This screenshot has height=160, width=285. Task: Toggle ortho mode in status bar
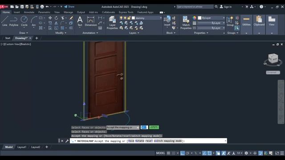(x=182, y=153)
